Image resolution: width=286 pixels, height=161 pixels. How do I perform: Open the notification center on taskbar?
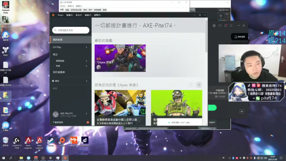click(281, 158)
